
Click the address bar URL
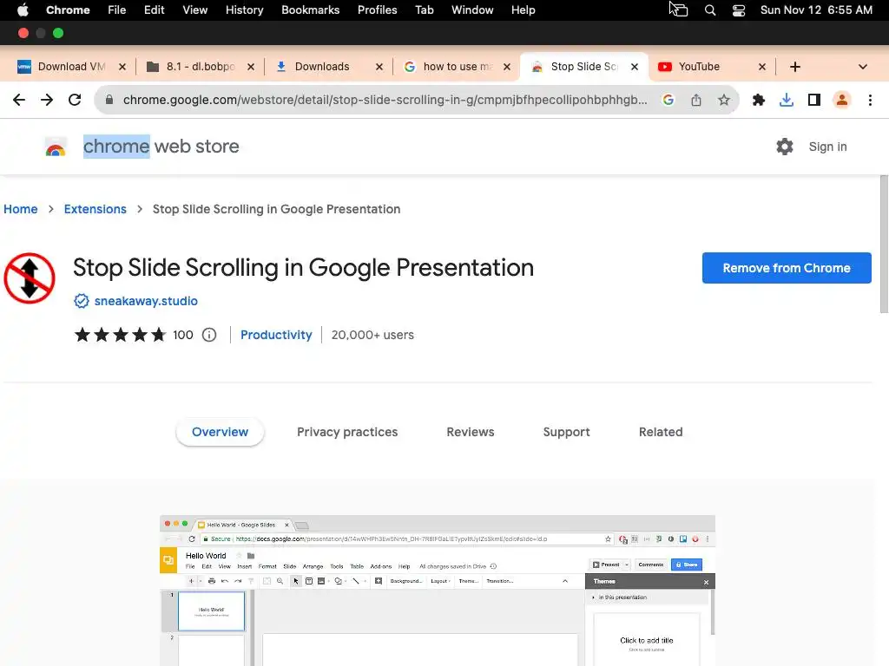[385, 101]
